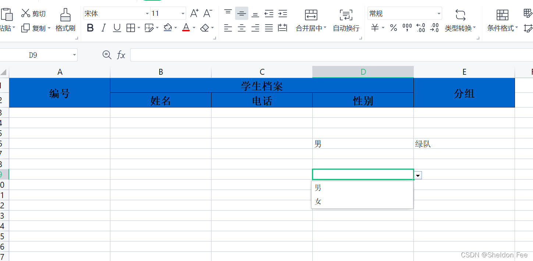Expand the Copy (复制) dropdown arrow
The width and height of the screenshot is (533, 261).
49,28
